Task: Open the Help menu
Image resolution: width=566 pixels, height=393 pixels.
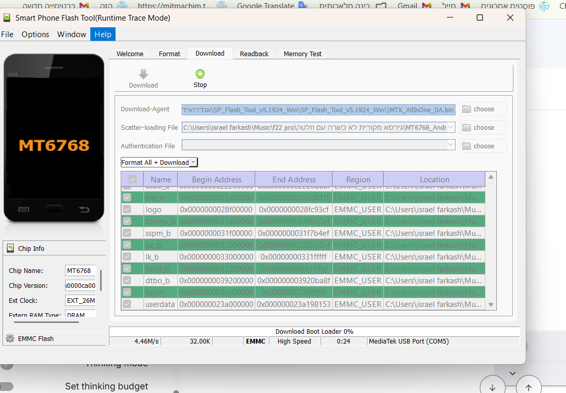Action: coord(103,34)
